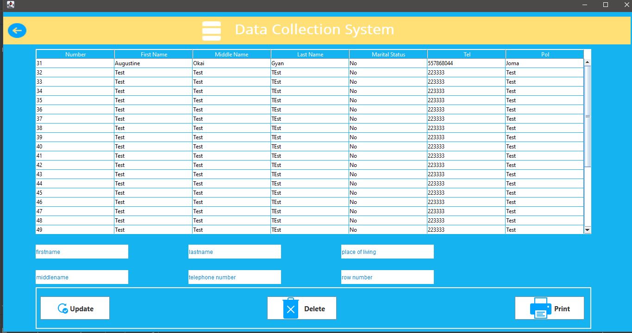Select row number 35 cell
Screen dimensions: 632x333
coord(75,100)
